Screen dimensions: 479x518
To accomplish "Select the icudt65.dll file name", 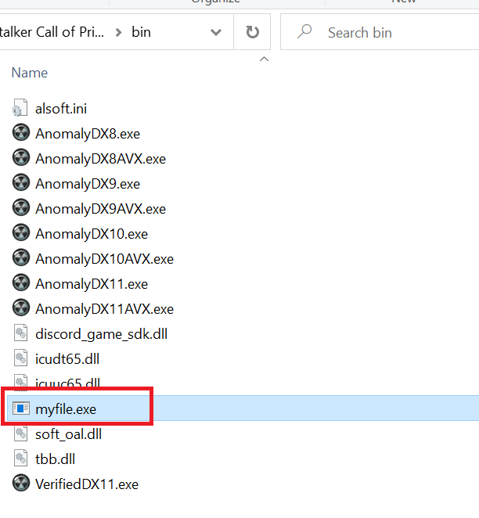I will click(67, 359).
